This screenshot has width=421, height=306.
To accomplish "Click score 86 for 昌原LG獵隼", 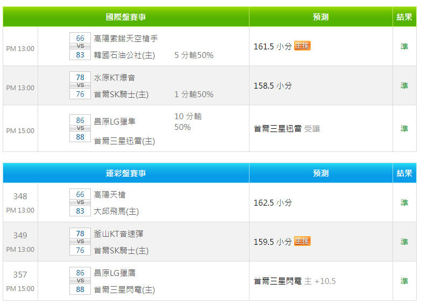I will (80, 120).
